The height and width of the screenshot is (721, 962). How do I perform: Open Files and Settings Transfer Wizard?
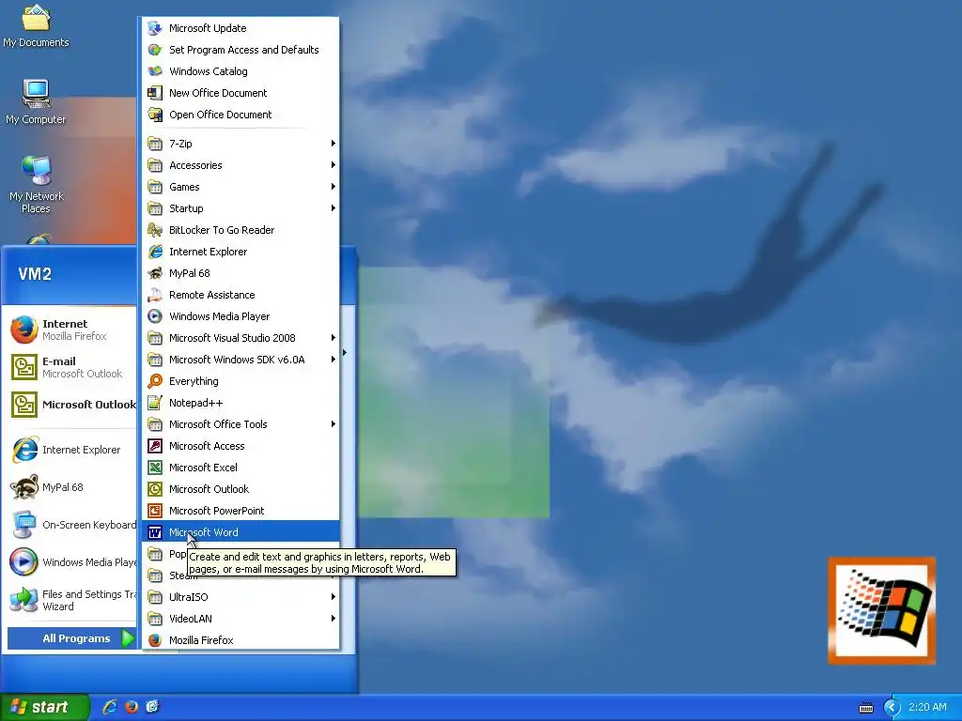(72, 600)
